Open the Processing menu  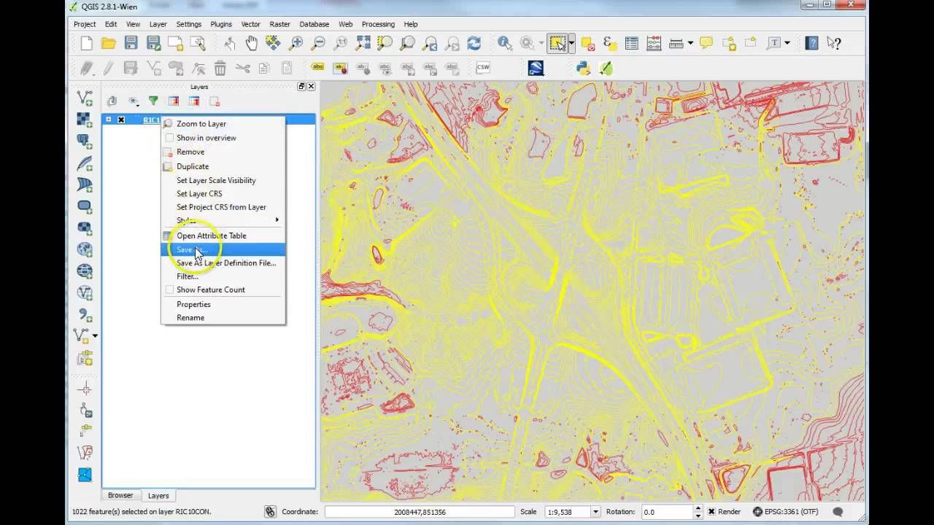click(x=377, y=24)
